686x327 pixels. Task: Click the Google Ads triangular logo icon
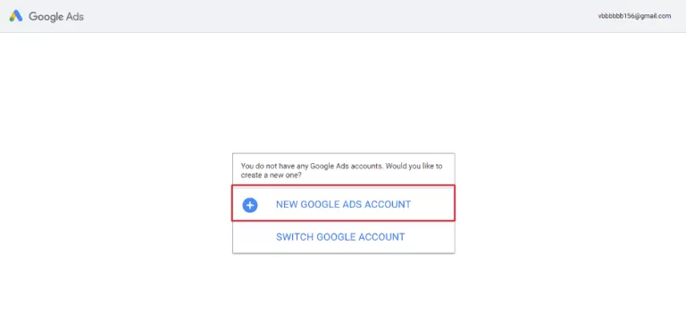(16, 16)
